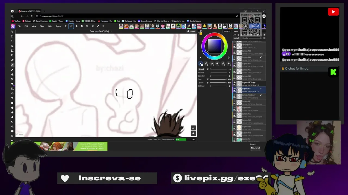Select the rectangle selection tool

(x=12, y=36)
